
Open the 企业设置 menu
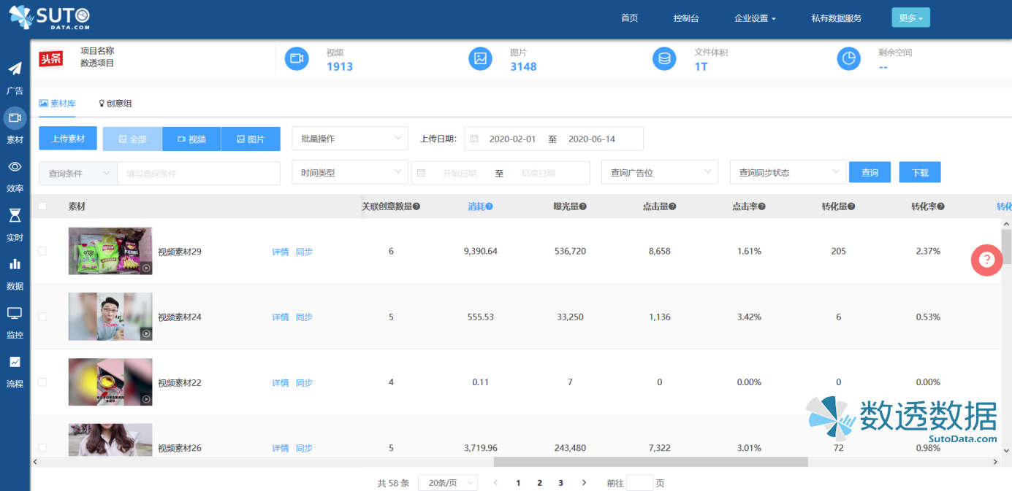click(x=755, y=18)
